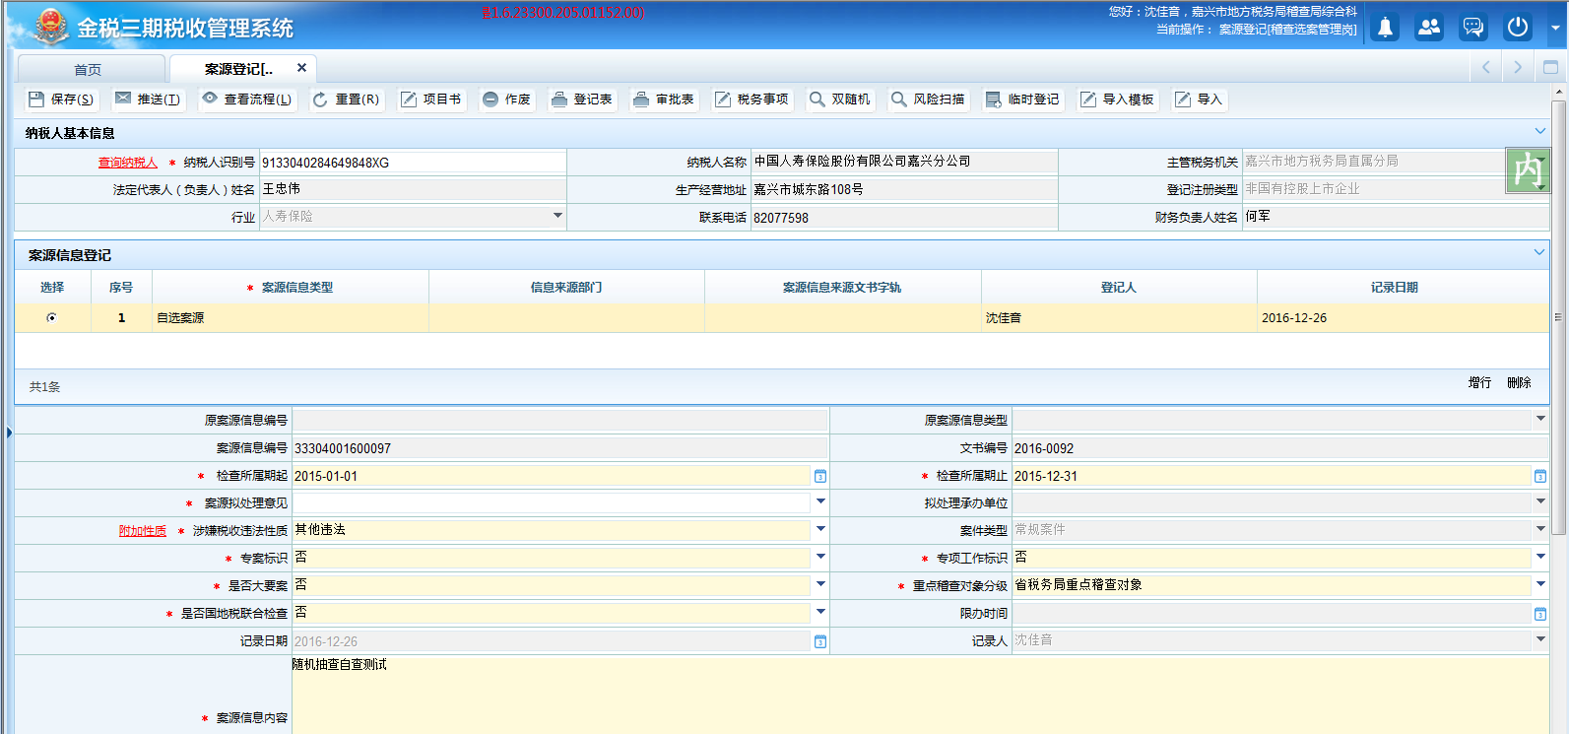The height and width of the screenshot is (734, 1569).
Task: Open the 项目书 toolbar item
Action: (430, 100)
